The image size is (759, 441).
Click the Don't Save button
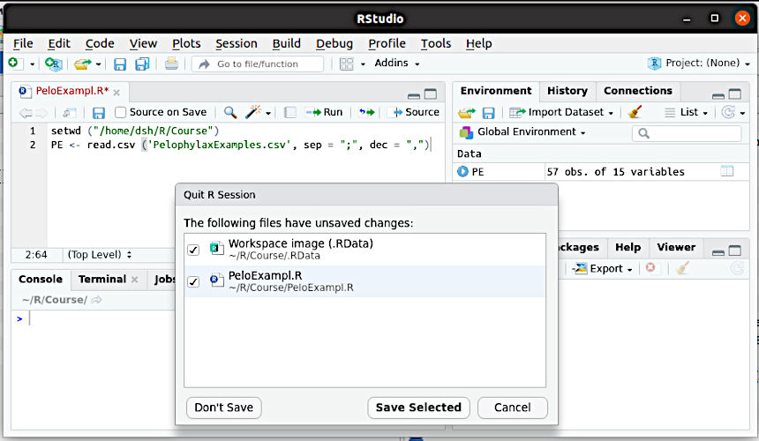pyautogui.click(x=223, y=407)
